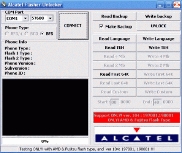Click the Write TEH button
Screen dimensions: 182x153
(159, 48)
